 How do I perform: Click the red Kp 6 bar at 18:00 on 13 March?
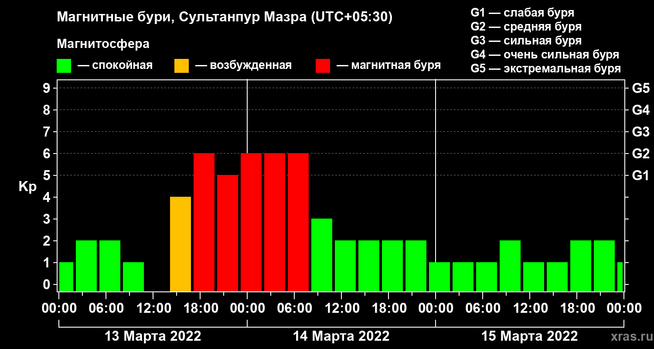coord(204,222)
